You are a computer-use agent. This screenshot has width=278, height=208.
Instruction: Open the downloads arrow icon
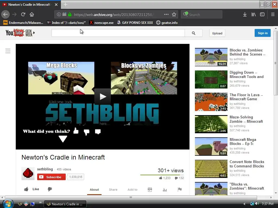pyautogui.click(x=245, y=14)
